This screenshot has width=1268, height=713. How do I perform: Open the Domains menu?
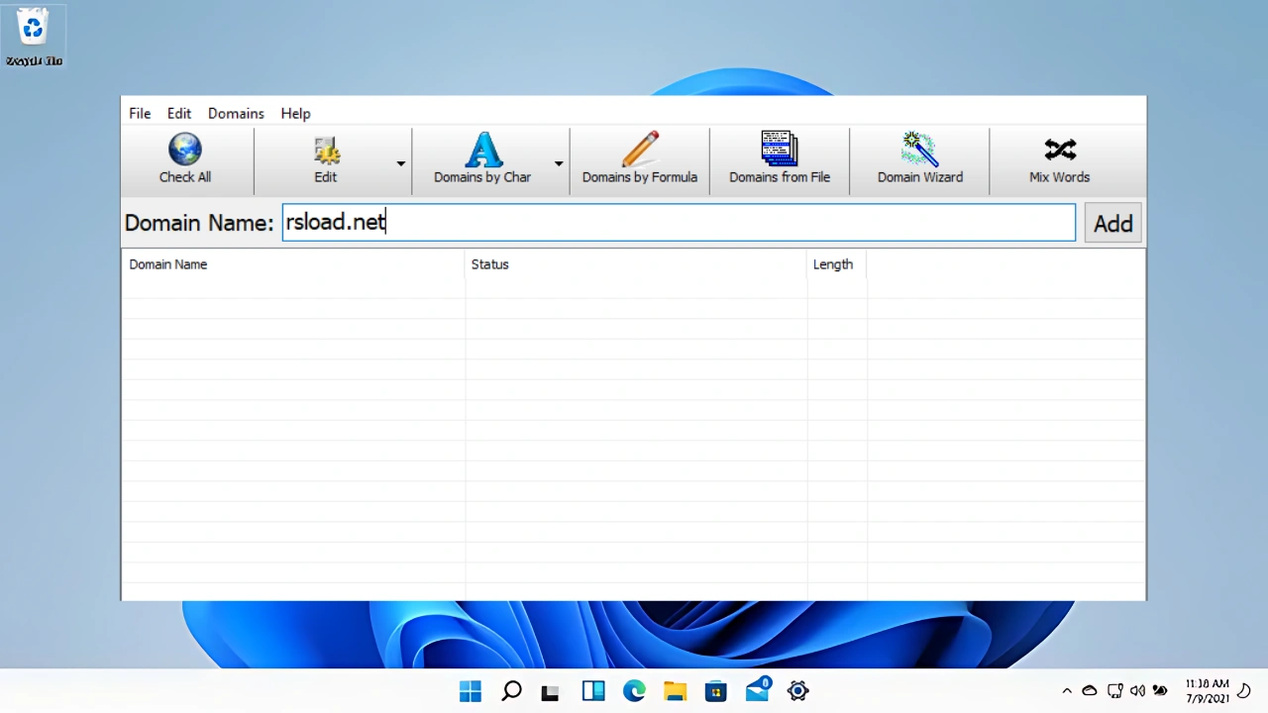click(x=236, y=113)
